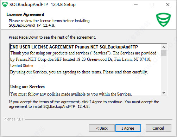
Task: Place cursor on the United States line
Action: 22,66
